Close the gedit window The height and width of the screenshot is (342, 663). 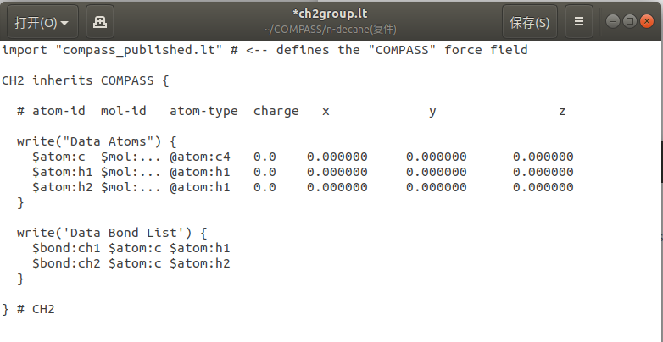coord(647,21)
